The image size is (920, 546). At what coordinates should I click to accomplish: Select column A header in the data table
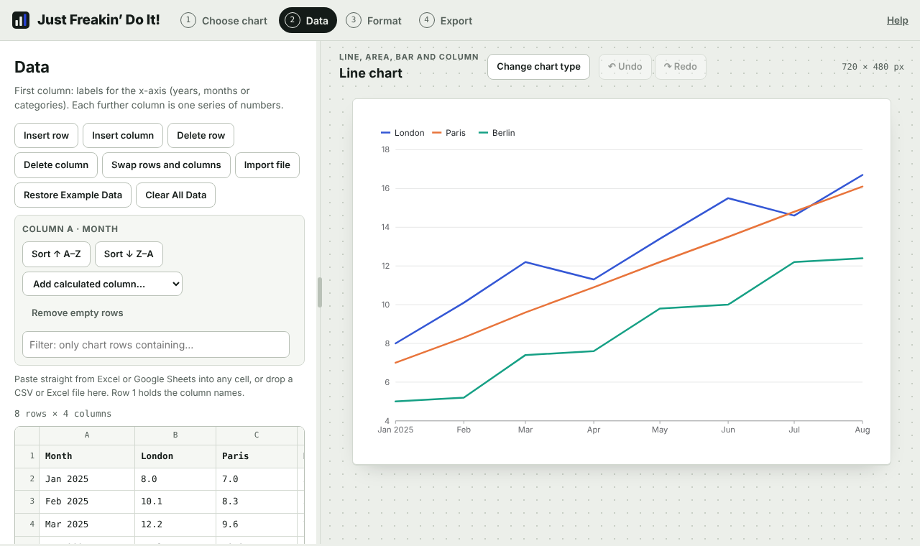pyautogui.click(x=87, y=435)
